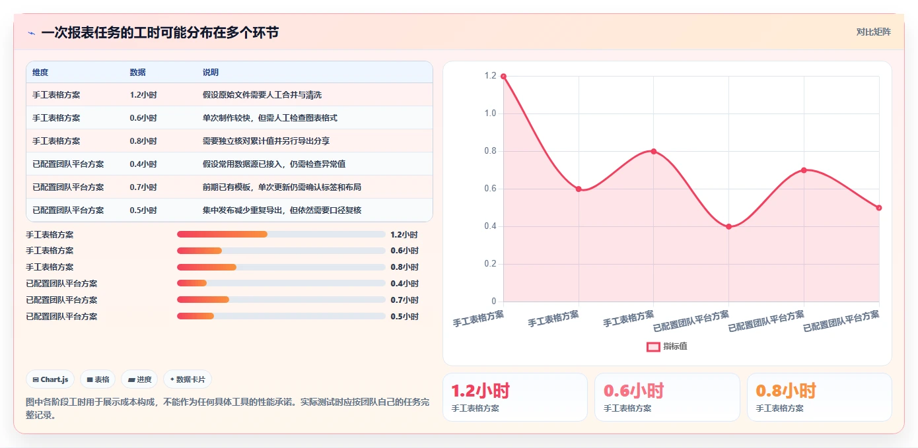Click the card title 一次报表任务的工时可能分布在多个环节
Image resolution: width=918 pixels, height=448 pixels.
click(160, 32)
